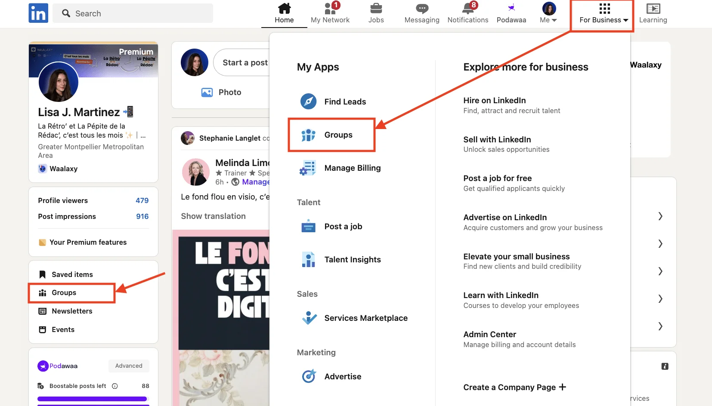Open Advertise on LinkedIn
Viewport: 712px width, 406px height.
[x=533, y=222]
